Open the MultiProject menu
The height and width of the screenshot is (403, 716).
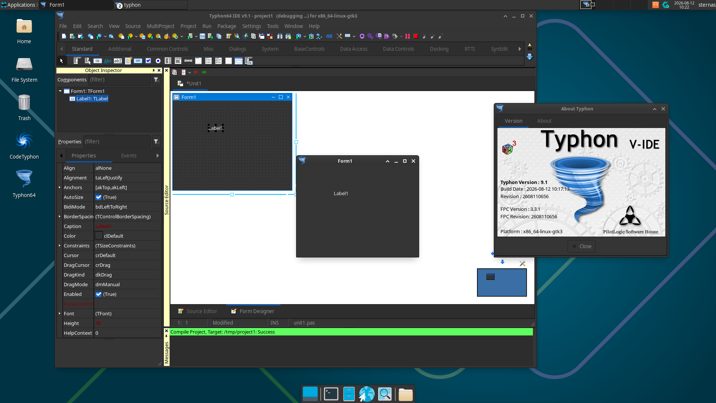tap(160, 26)
